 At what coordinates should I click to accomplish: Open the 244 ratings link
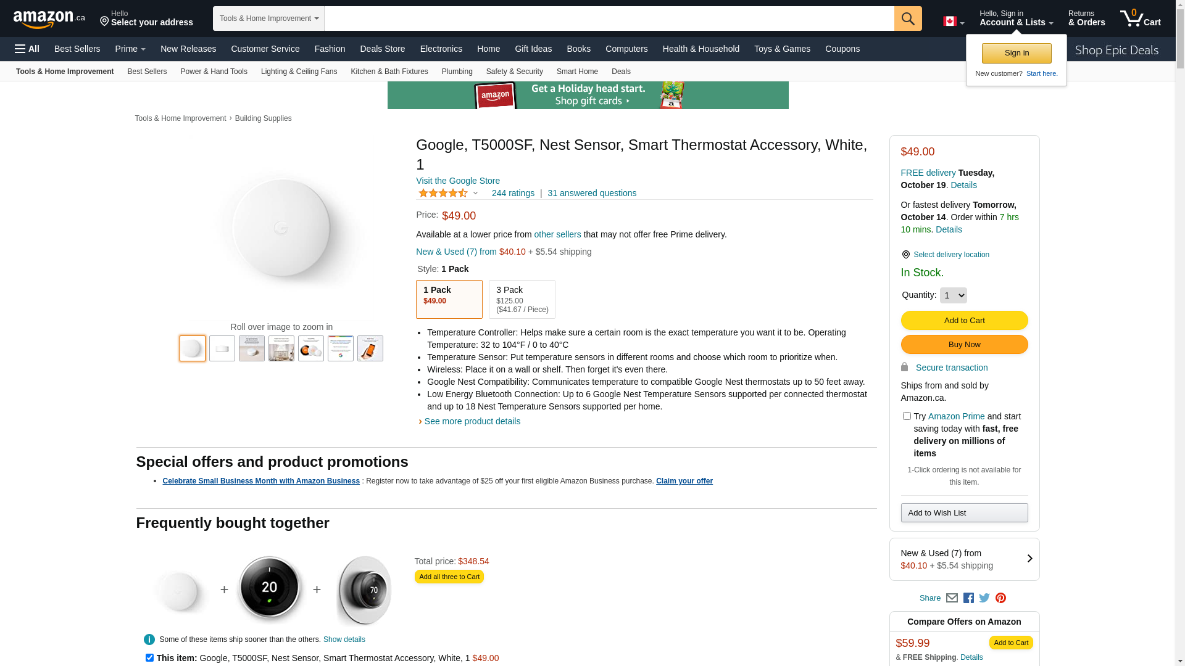513,193
